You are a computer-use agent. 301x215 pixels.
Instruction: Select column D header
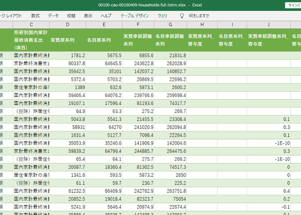click(x=67, y=24)
